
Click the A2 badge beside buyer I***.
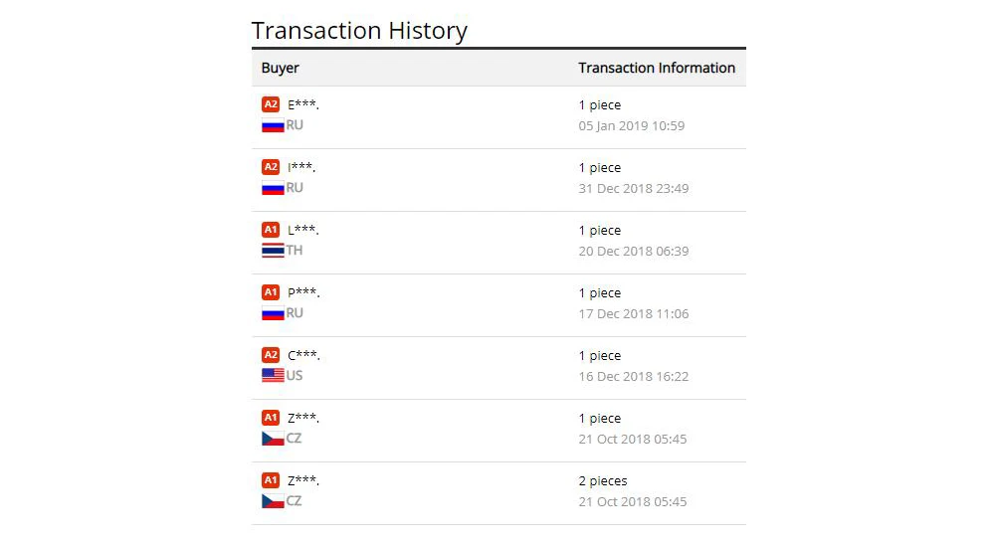coord(271,167)
